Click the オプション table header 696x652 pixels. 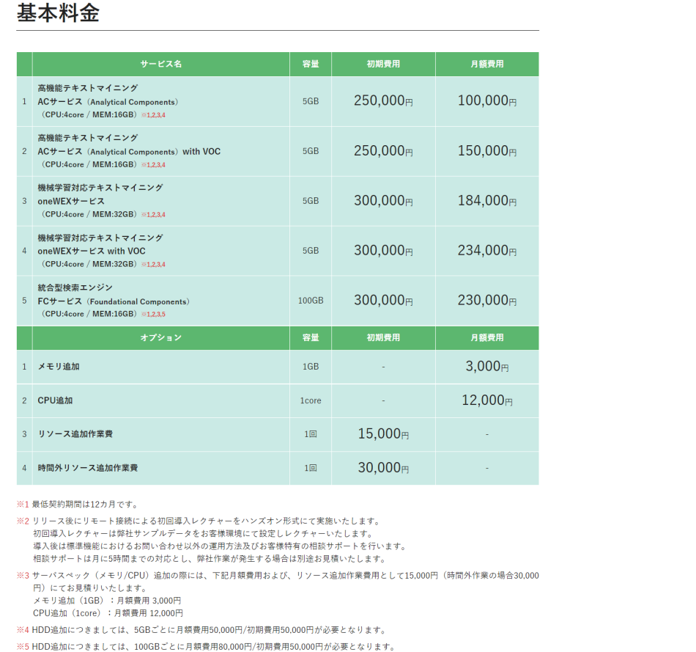click(160, 338)
